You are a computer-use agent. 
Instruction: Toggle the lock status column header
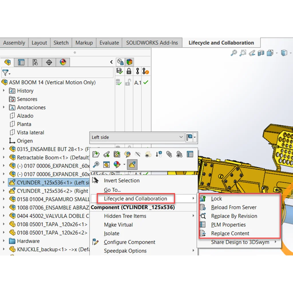[x=129, y=71]
